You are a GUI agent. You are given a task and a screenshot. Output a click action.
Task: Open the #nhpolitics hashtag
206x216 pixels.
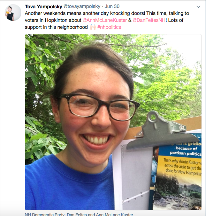pyautogui.click(x=109, y=27)
